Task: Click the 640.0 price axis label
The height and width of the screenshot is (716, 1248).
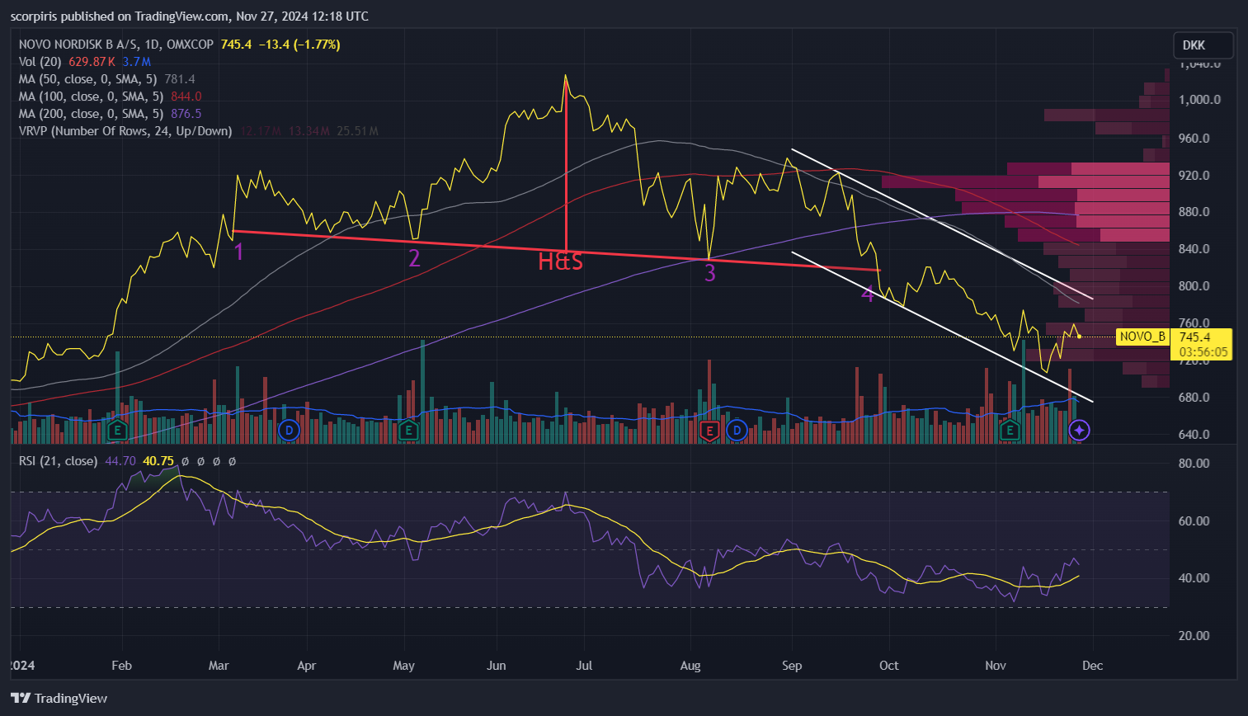Action: click(1194, 435)
